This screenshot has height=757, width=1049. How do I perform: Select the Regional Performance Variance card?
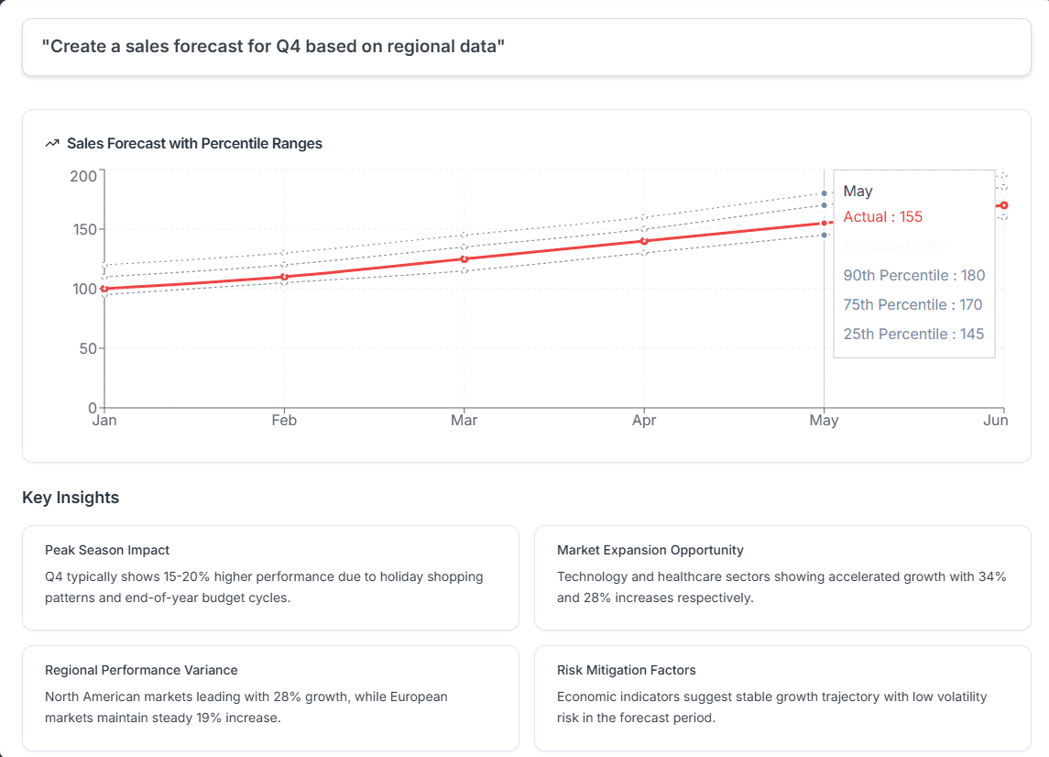[270, 697]
